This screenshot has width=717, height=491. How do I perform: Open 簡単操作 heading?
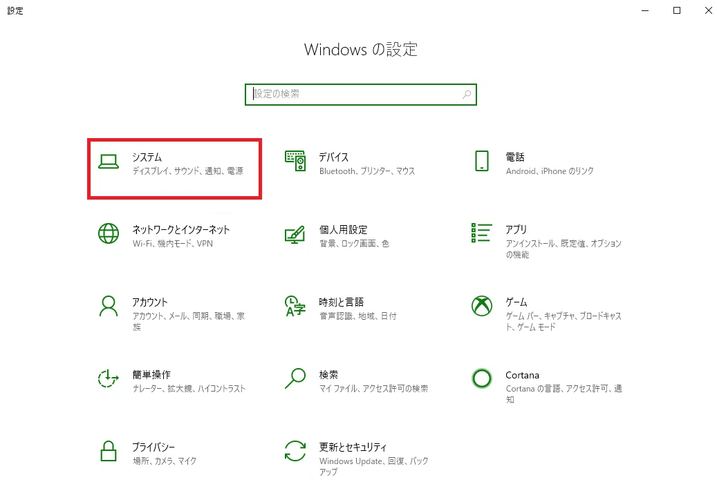(151, 374)
